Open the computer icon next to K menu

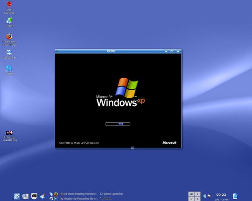[x=25, y=196]
